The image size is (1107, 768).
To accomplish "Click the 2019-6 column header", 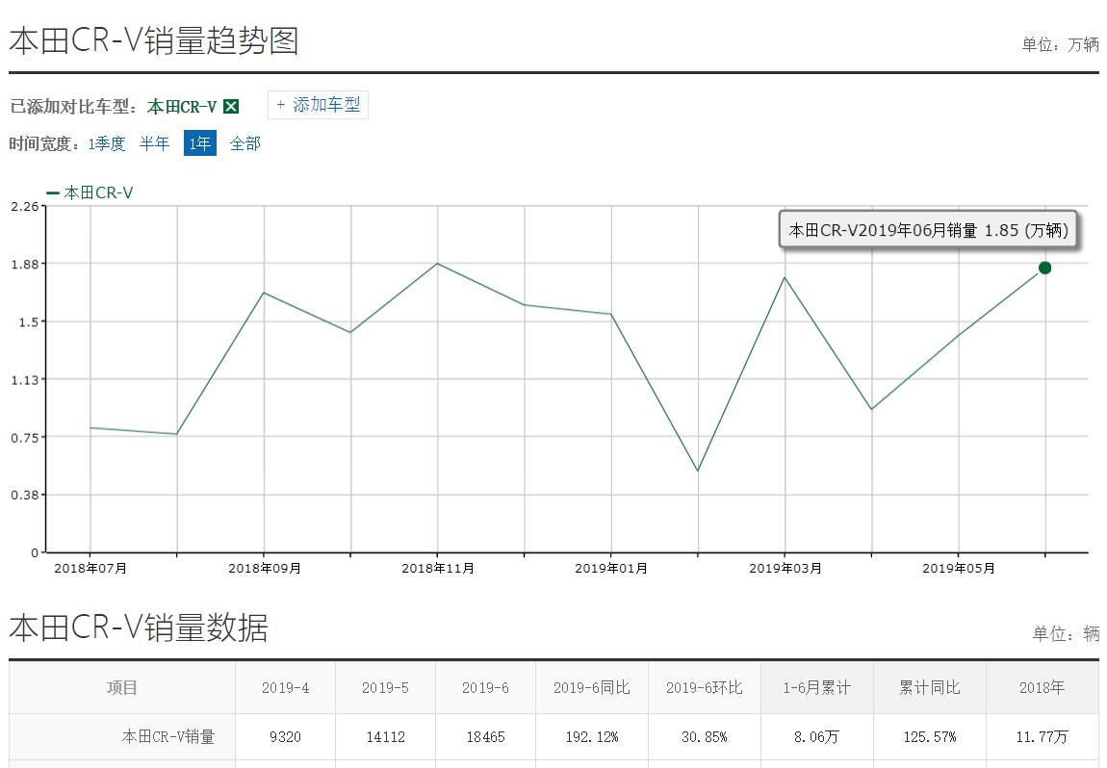I will pyautogui.click(x=486, y=687).
